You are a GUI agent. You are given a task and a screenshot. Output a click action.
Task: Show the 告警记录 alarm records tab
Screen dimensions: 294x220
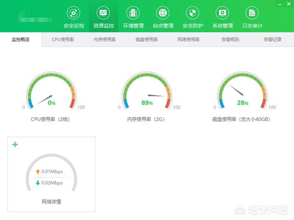[x=272, y=40]
